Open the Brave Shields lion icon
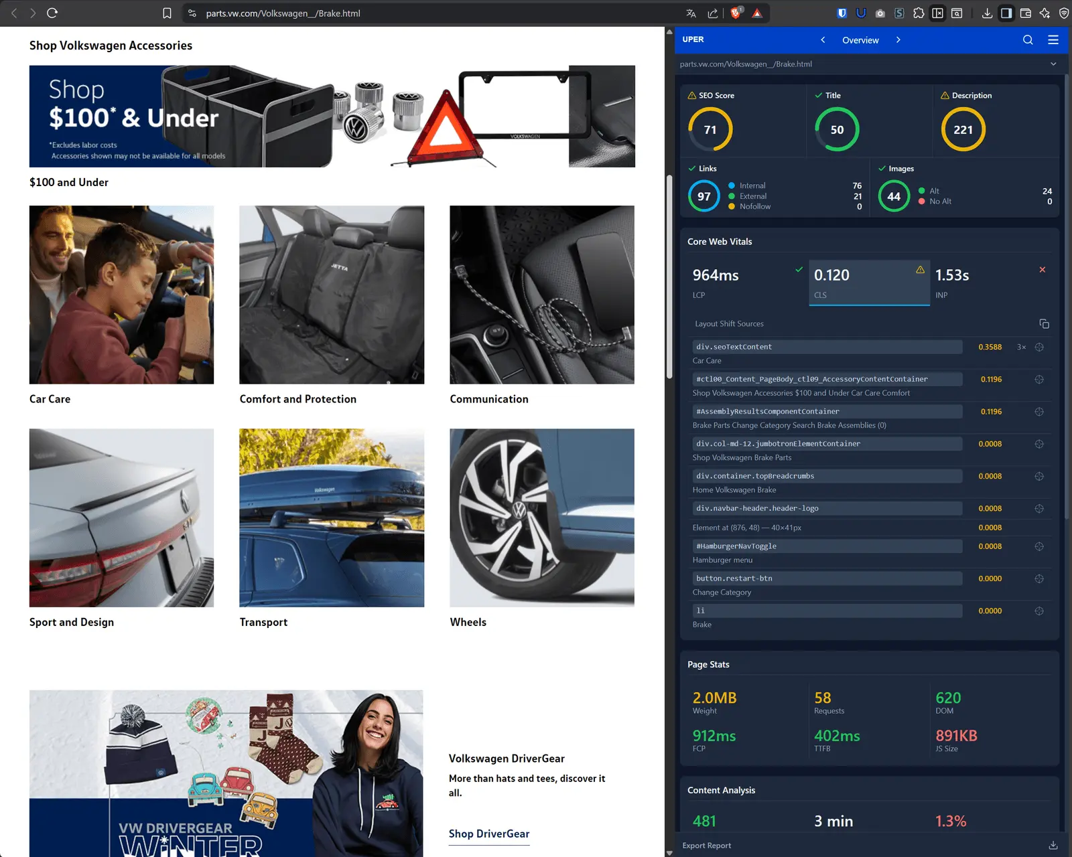This screenshot has width=1072, height=857. 736,13
